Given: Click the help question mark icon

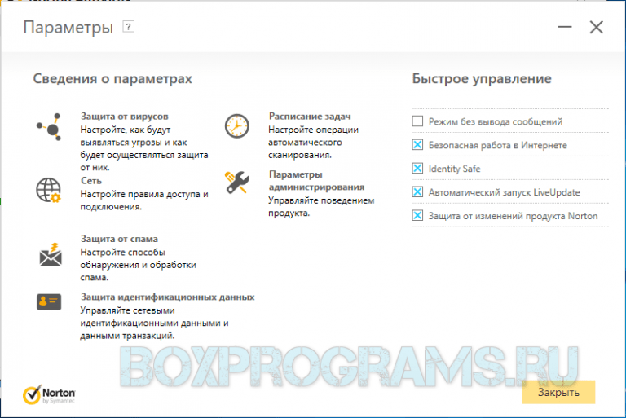Looking at the screenshot, I should point(128,27).
